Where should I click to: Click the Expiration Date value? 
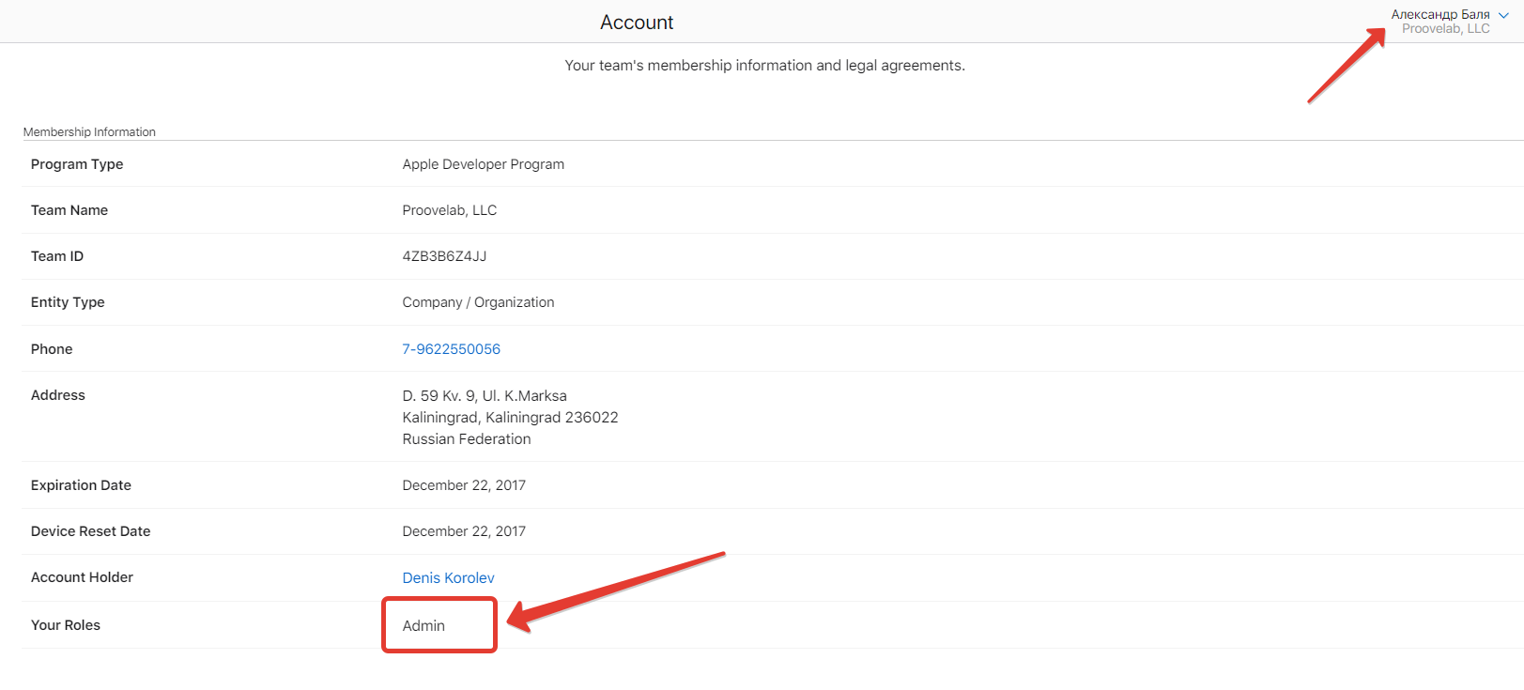pyautogui.click(x=464, y=485)
